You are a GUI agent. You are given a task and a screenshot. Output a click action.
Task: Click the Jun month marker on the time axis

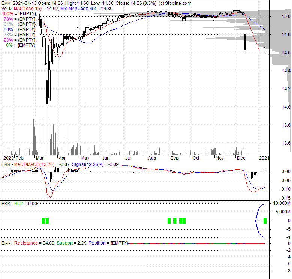click(106, 158)
